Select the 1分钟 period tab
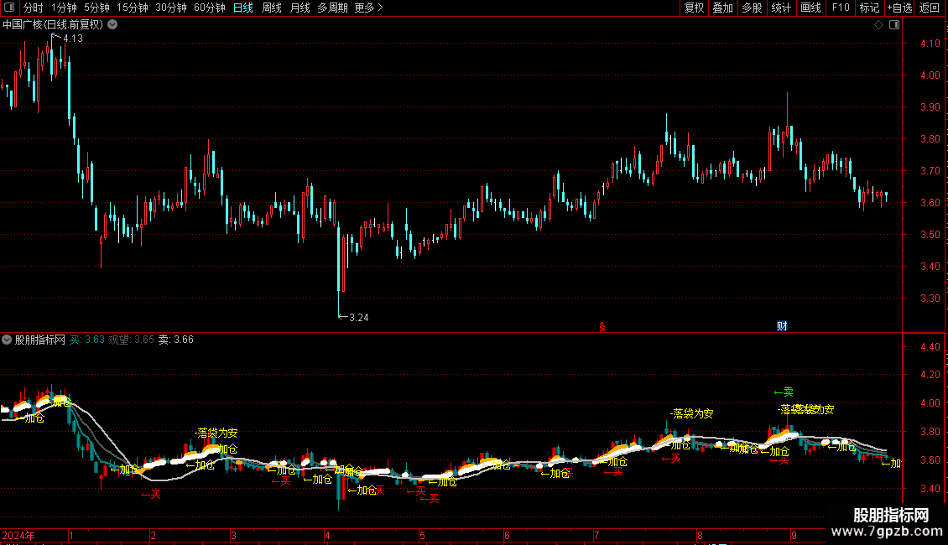 tap(64, 8)
